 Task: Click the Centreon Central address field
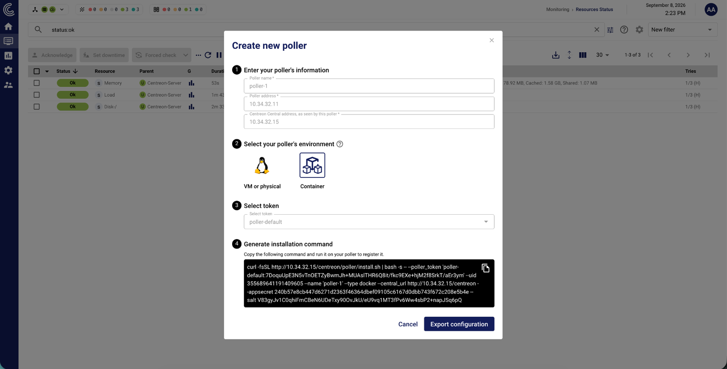369,122
